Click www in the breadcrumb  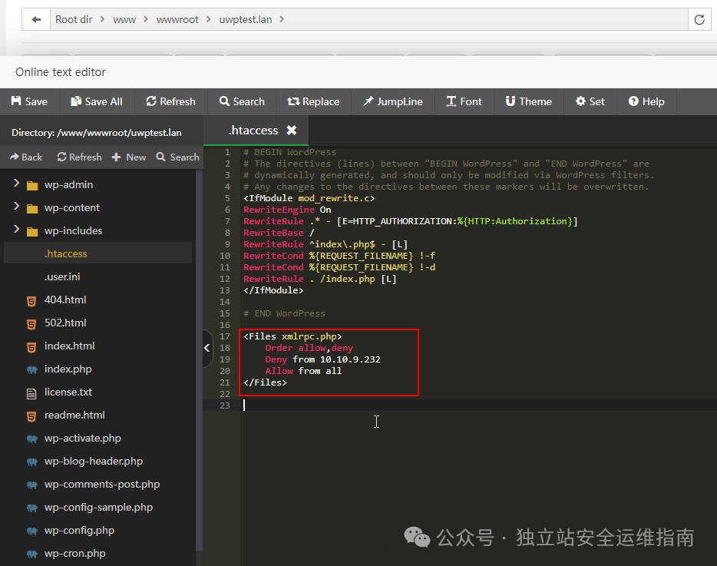click(124, 20)
